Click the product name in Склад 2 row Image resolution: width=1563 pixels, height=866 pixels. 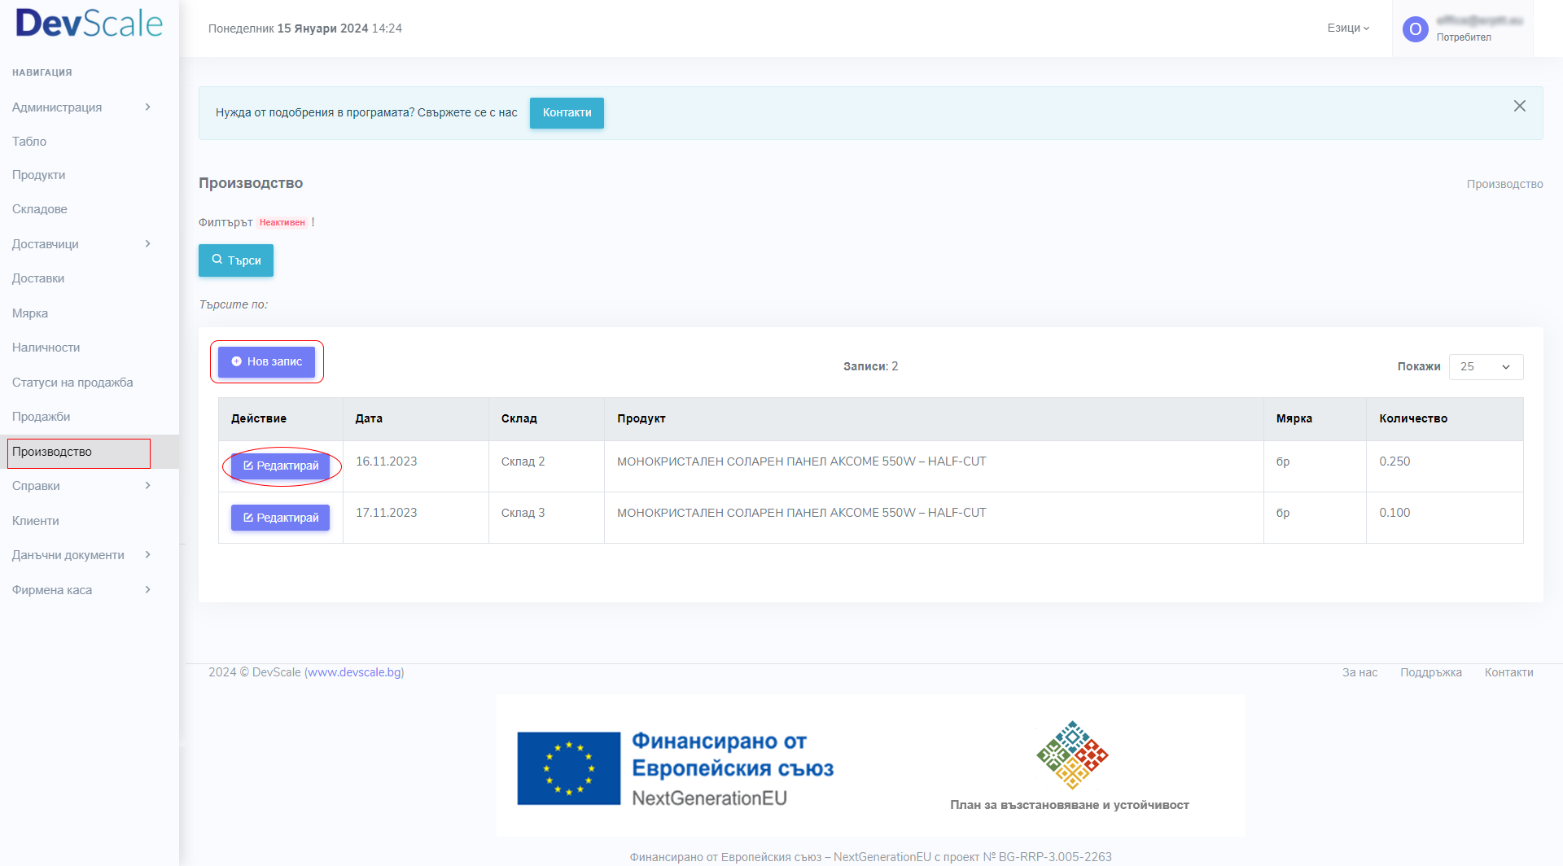(x=801, y=461)
